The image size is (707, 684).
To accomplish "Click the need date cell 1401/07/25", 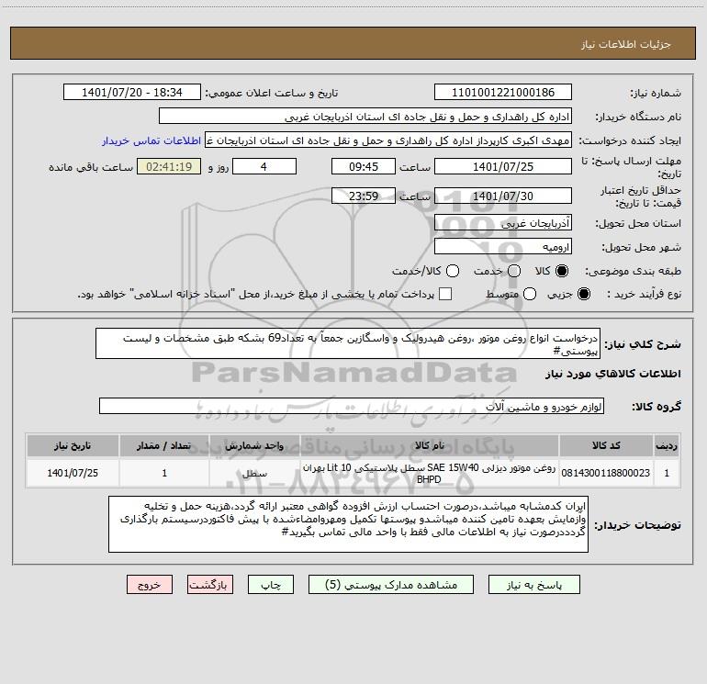I will [x=73, y=473].
